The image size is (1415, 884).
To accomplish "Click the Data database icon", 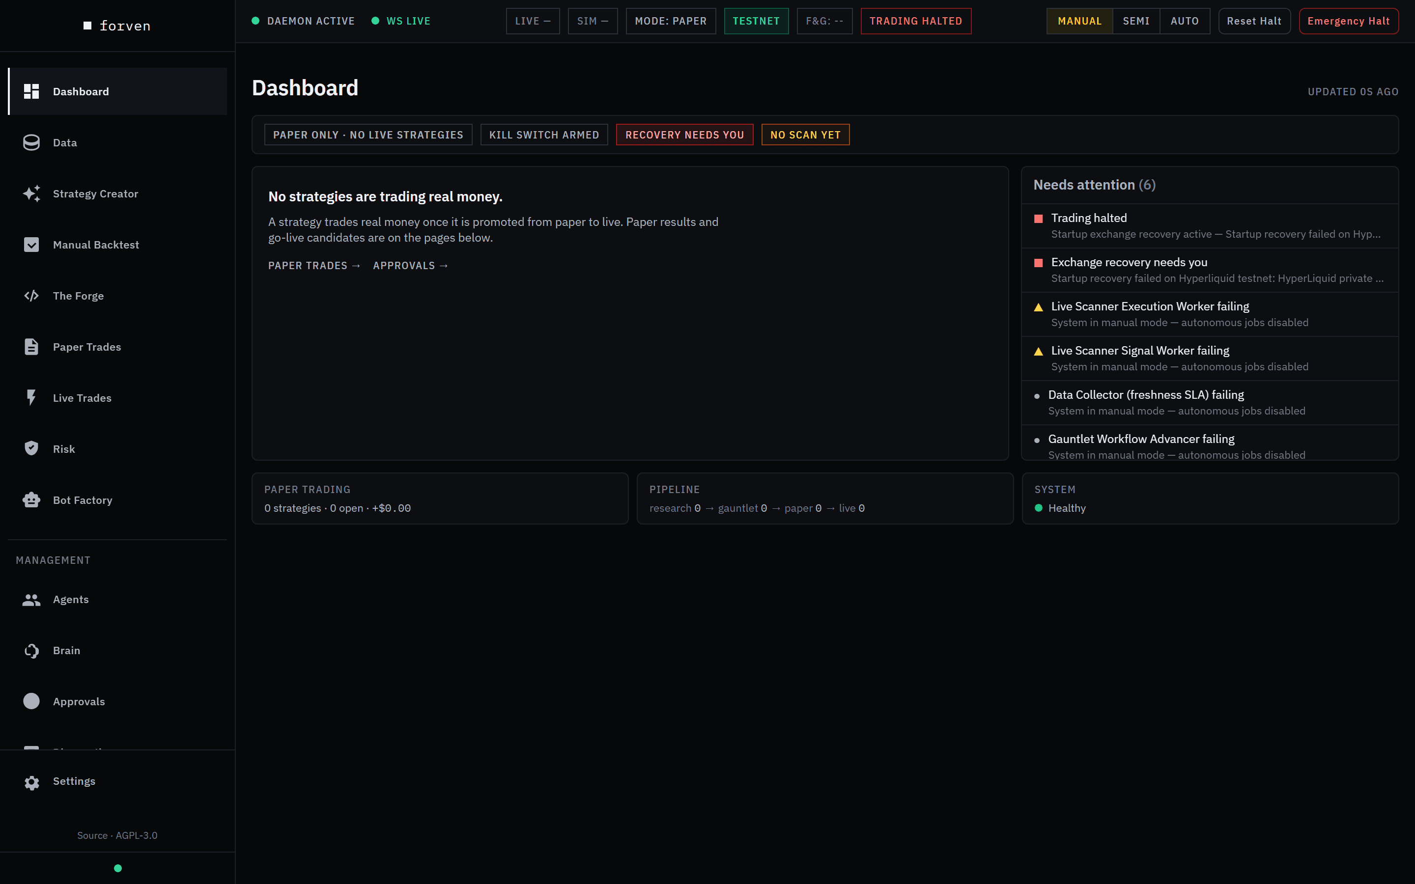I will (31, 142).
